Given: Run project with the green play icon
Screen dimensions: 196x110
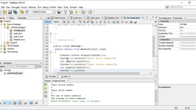Looking at the screenshot, I should pyautogui.click(x=77, y=12).
